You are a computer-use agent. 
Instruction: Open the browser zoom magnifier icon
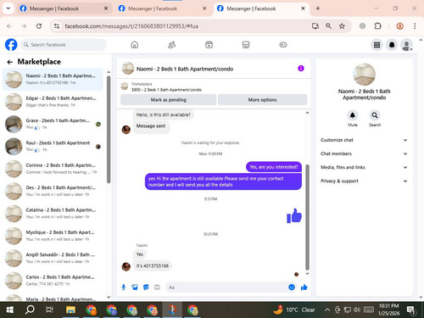[328, 26]
